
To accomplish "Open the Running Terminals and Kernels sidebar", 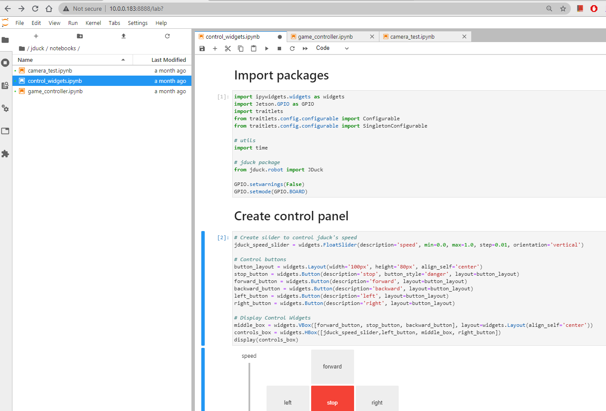I will click(5, 63).
